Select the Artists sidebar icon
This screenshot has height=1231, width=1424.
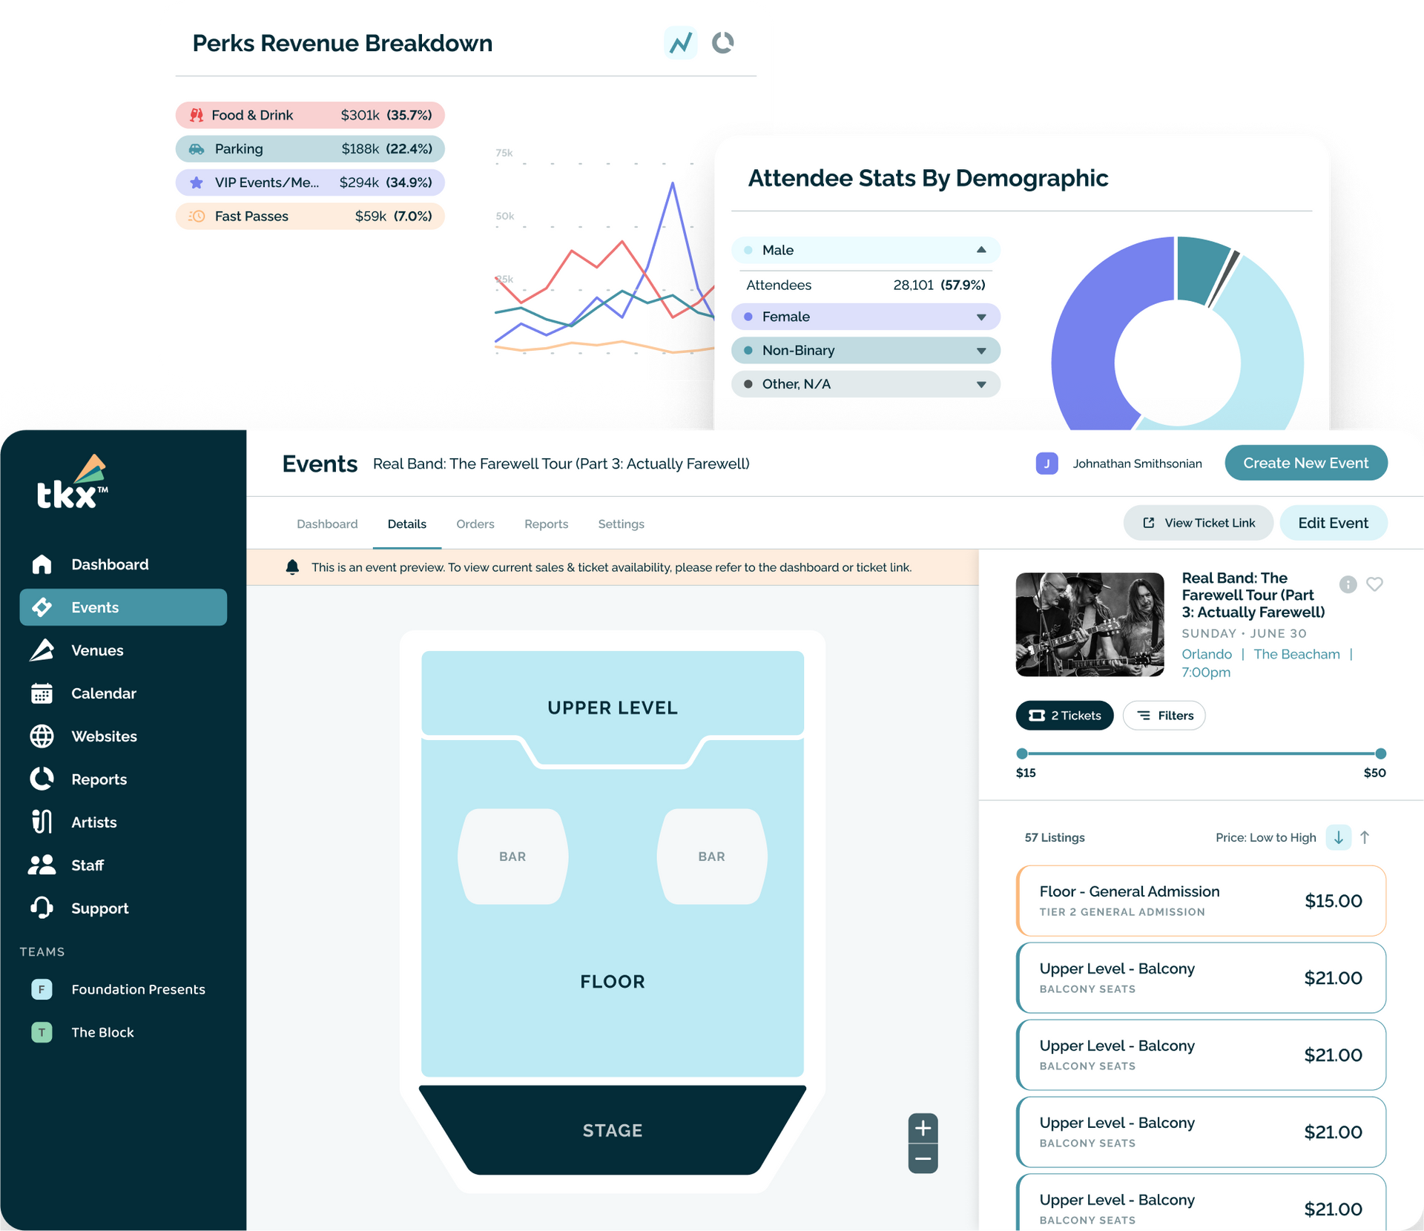42,822
